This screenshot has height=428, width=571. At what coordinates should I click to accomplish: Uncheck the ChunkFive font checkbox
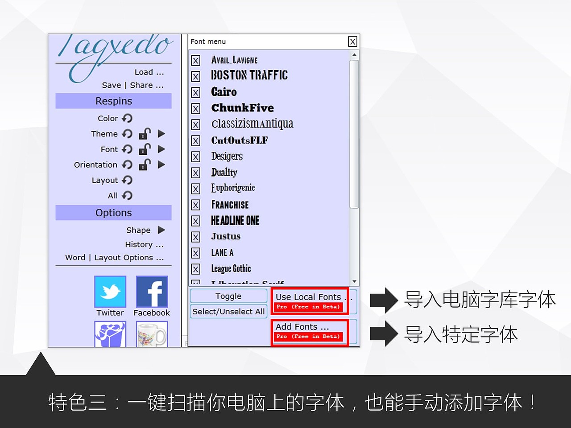tap(196, 108)
